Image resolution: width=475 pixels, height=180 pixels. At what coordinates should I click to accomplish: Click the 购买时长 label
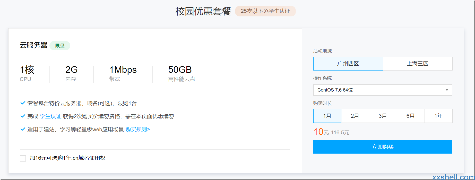point(322,103)
